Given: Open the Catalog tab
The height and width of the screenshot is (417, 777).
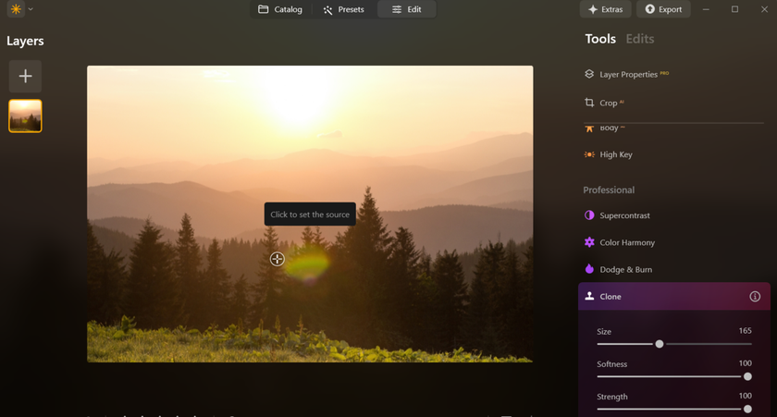Looking at the screenshot, I should click(x=279, y=9).
